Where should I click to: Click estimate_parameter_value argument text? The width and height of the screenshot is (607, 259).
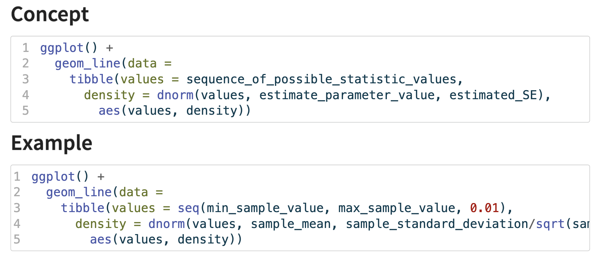(347, 95)
